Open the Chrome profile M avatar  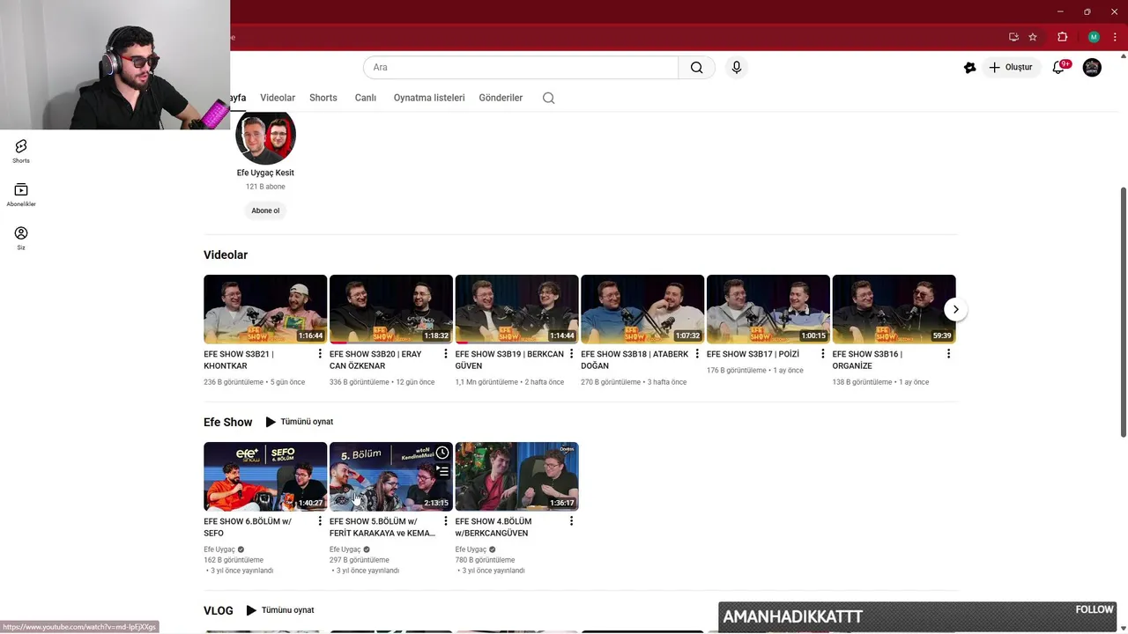(x=1094, y=37)
